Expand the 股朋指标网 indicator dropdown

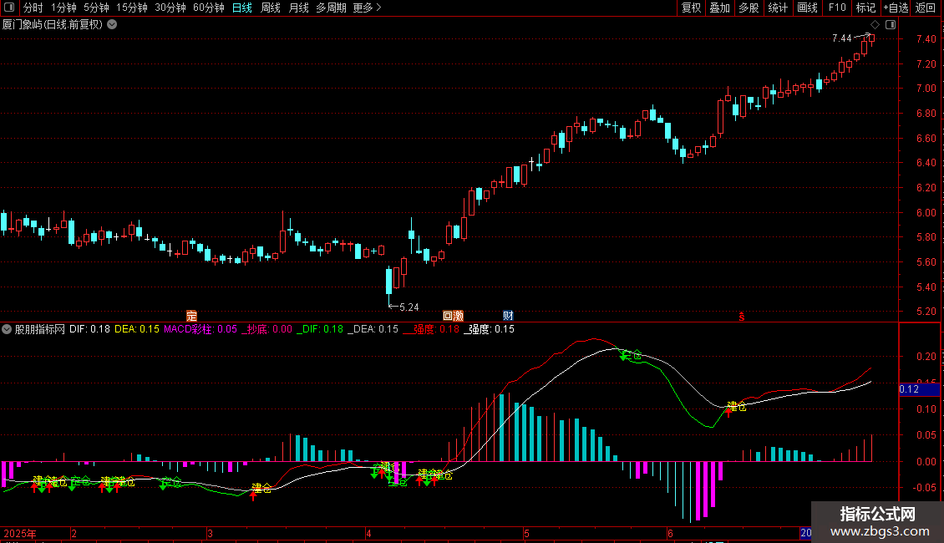tap(7, 329)
